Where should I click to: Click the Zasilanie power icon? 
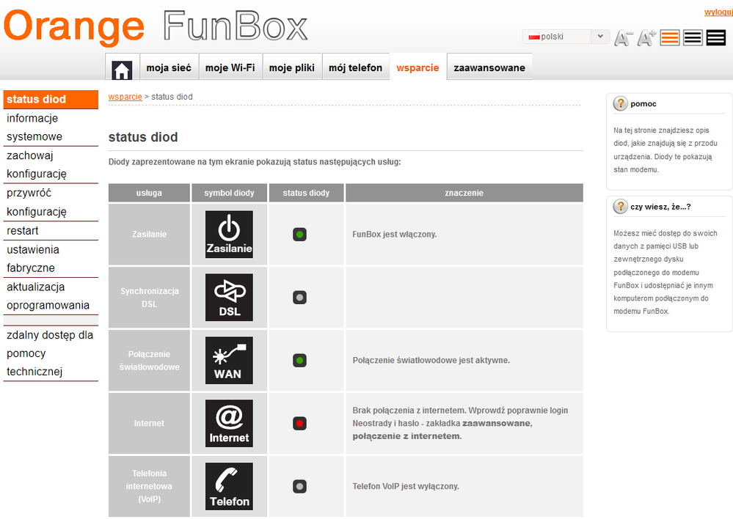[230, 234]
